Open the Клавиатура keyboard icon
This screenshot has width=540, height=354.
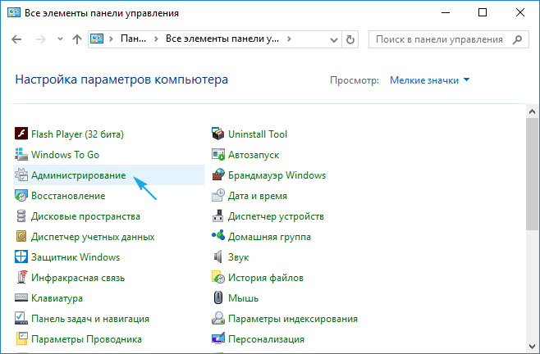[x=21, y=298]
